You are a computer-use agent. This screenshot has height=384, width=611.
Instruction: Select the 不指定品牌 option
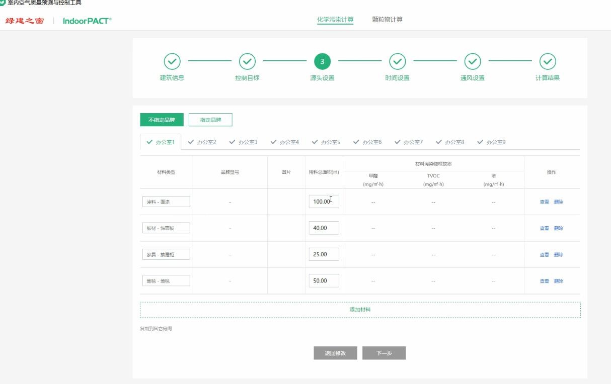[162, 120]
